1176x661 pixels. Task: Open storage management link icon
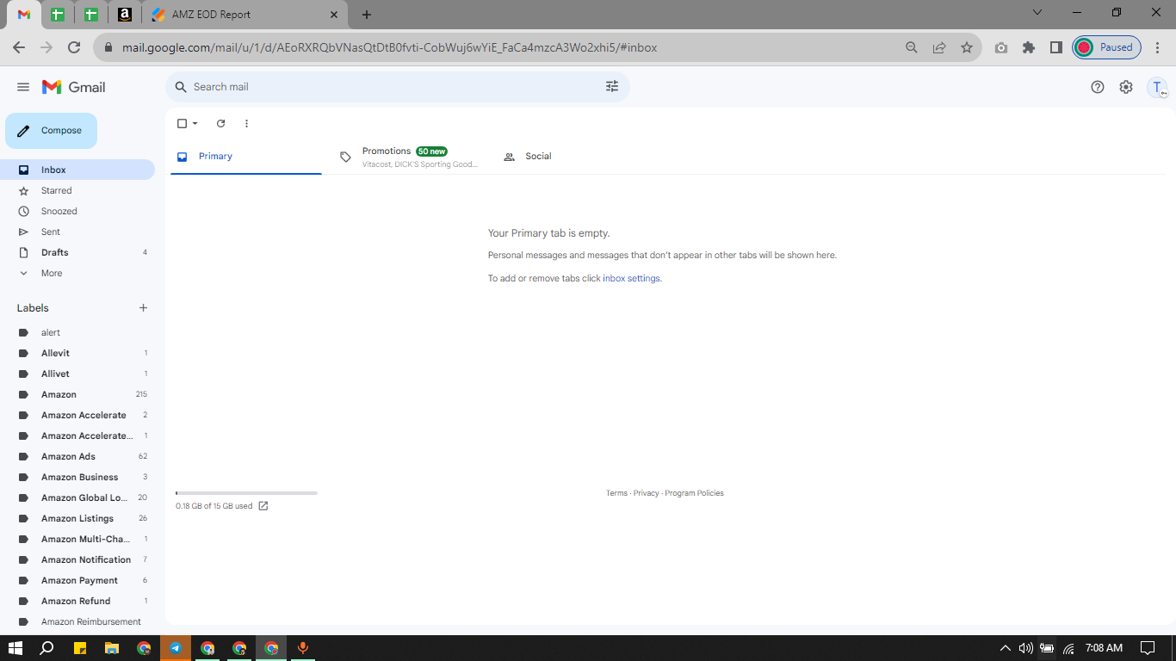coord(263,506)
